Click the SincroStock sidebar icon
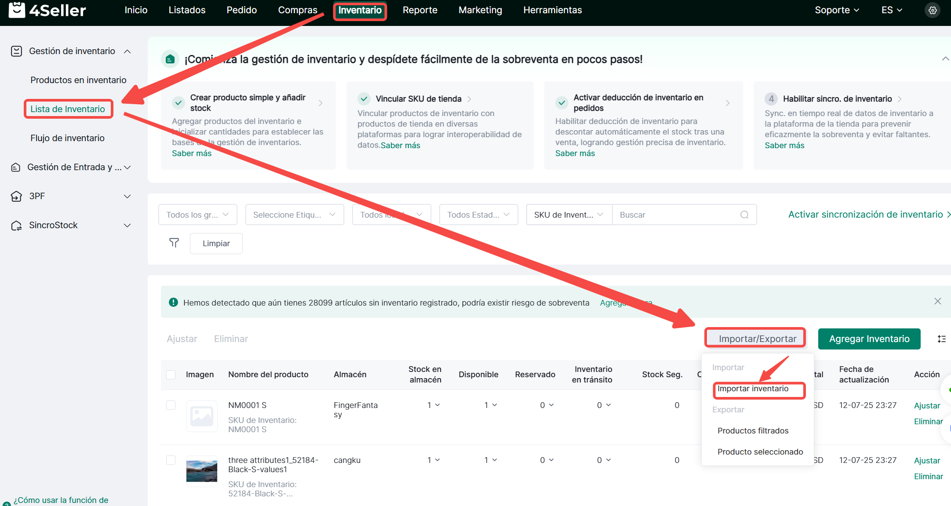The width and height of the screenshot is (951, 506). (x=16, y=226)
